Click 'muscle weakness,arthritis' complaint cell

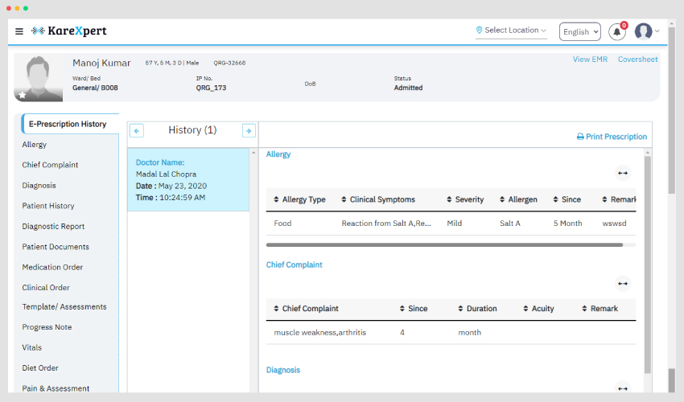point(319,333)
